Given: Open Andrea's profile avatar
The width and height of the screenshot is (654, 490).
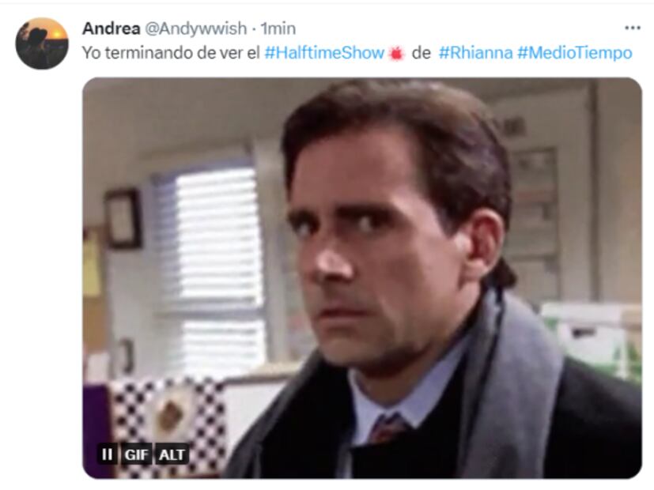Looking at the screenshot, I should point(42,43).
